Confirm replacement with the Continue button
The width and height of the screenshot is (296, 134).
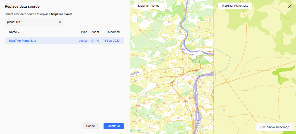114,126
